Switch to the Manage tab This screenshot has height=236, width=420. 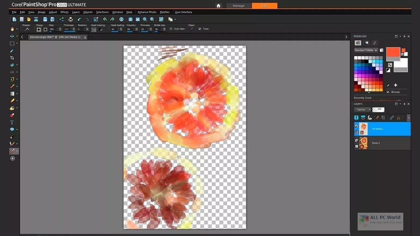click(x=239, y=6)
